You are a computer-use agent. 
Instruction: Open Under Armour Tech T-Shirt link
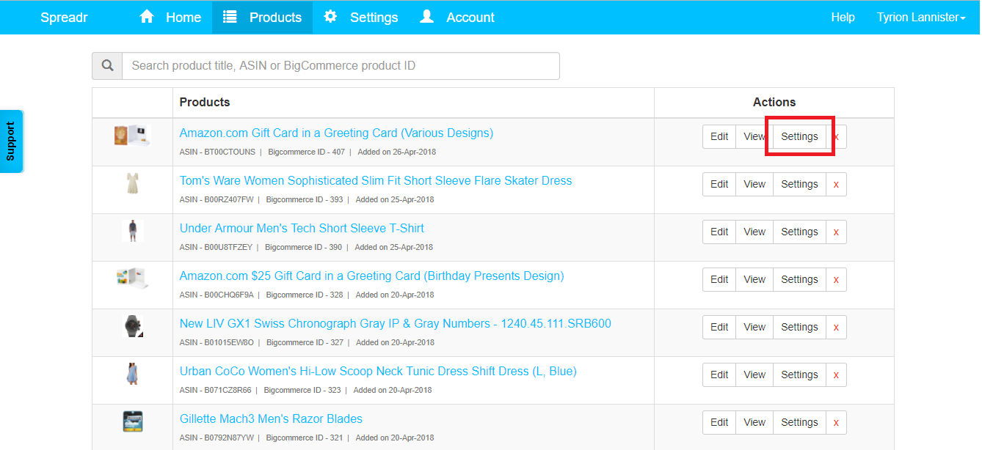point(302,228)
